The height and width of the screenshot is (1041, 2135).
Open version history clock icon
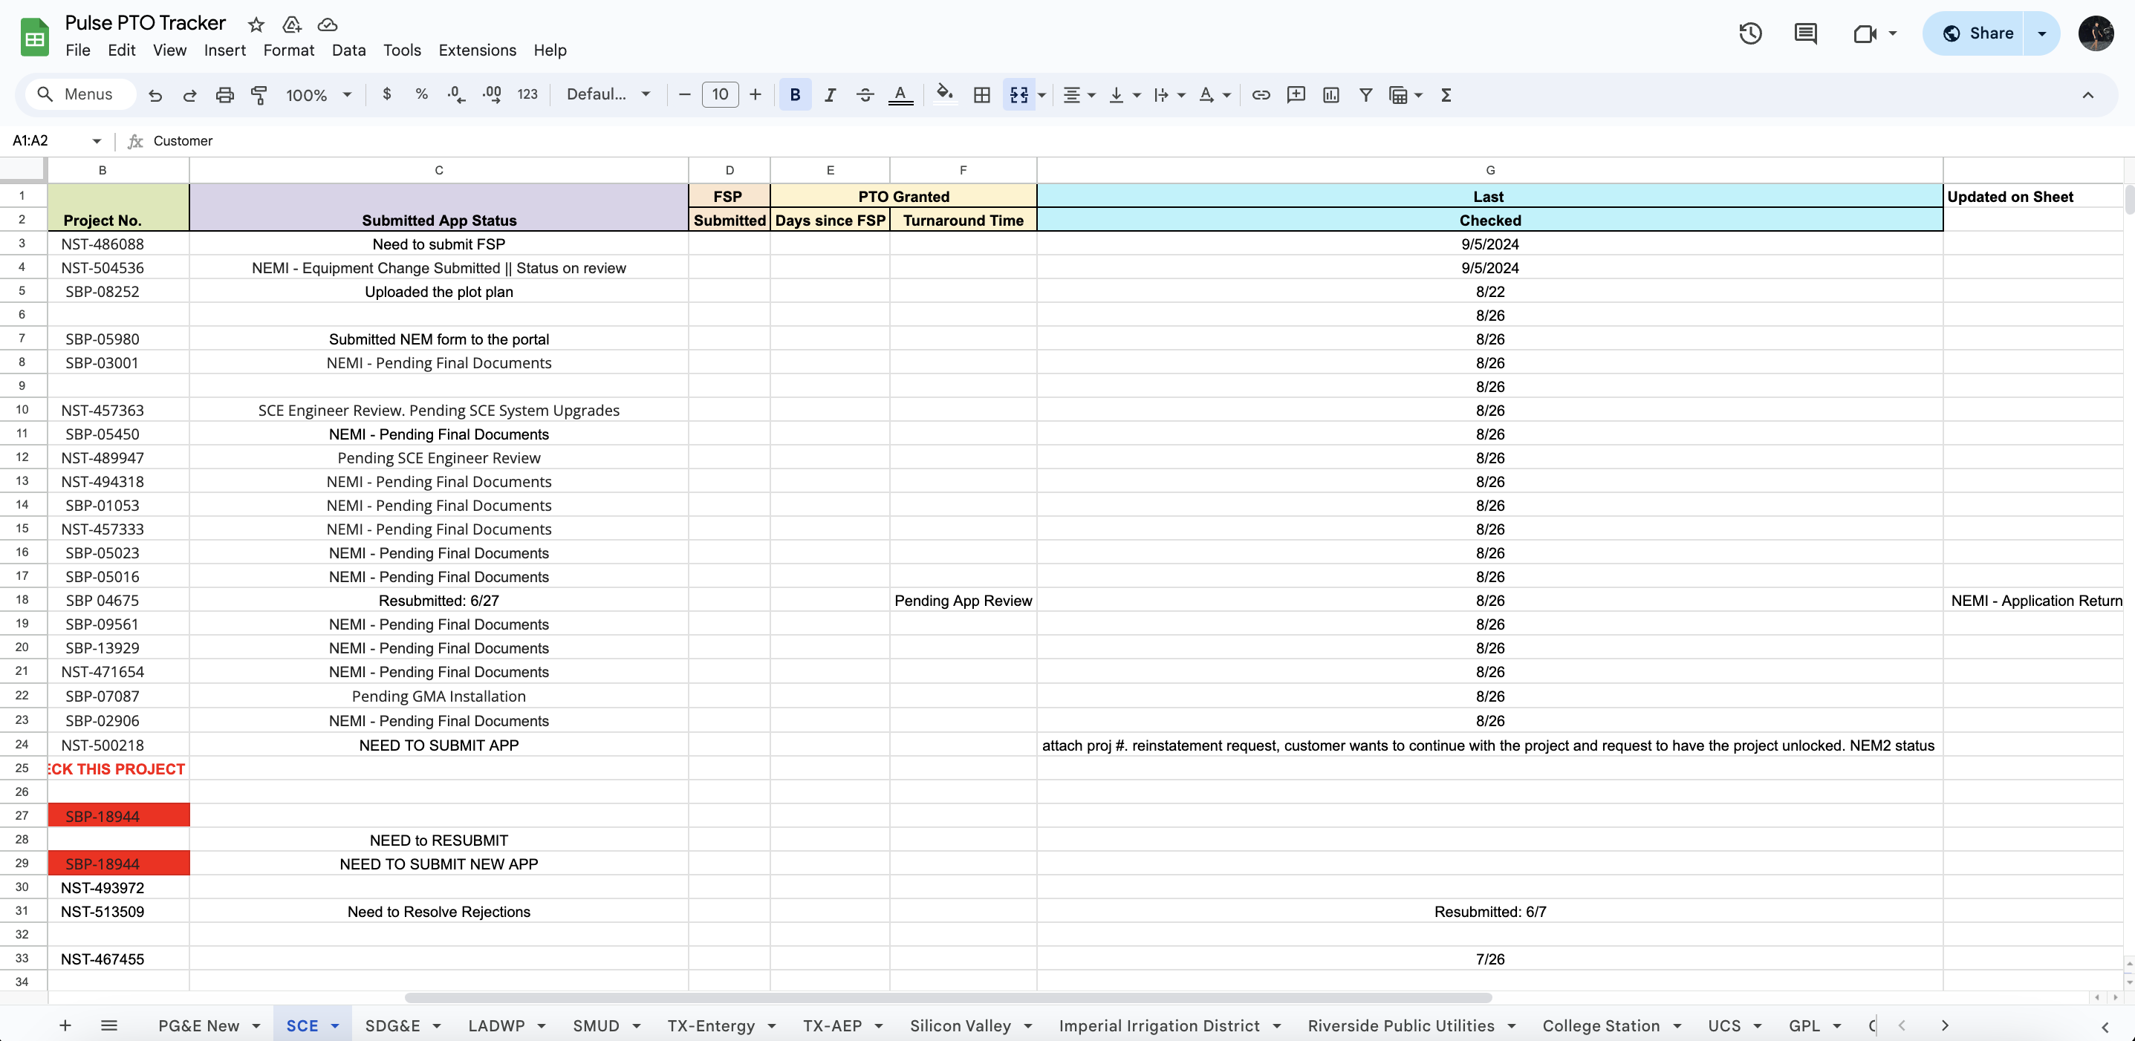tap(1750, 33)
